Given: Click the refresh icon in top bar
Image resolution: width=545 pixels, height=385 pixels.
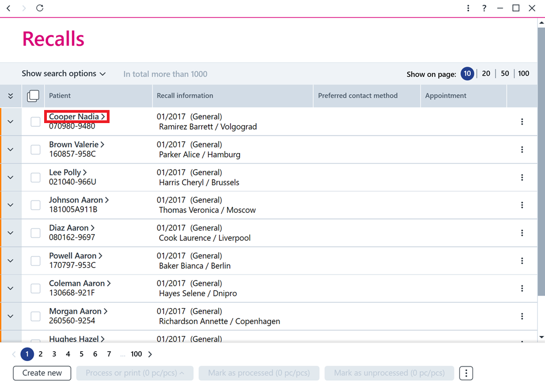Looking at the screenshot, I should tap(40, 8).
